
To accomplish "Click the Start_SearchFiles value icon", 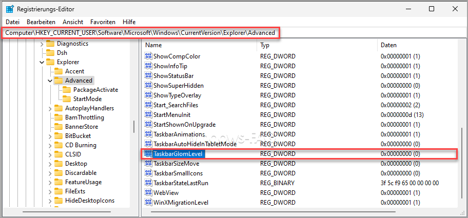I will (x=148, y=105).
